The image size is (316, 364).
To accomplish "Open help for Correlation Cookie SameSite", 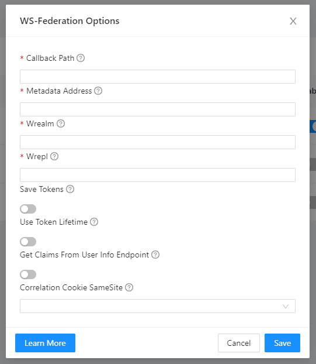I will pyautogui.click(x=129, y=287).
